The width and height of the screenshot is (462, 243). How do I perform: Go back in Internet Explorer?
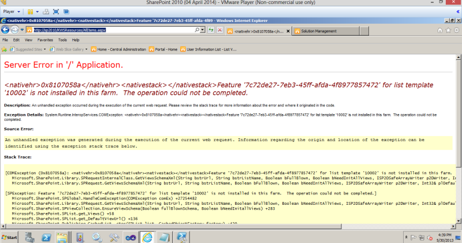point(5,30)
